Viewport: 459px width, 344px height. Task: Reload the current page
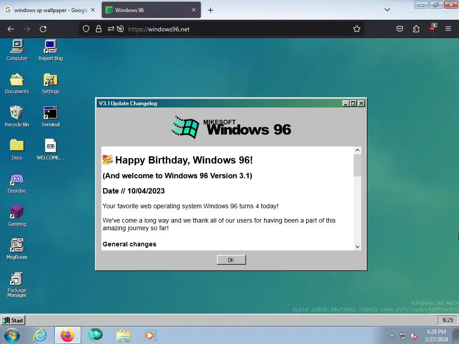click(43, 29)
